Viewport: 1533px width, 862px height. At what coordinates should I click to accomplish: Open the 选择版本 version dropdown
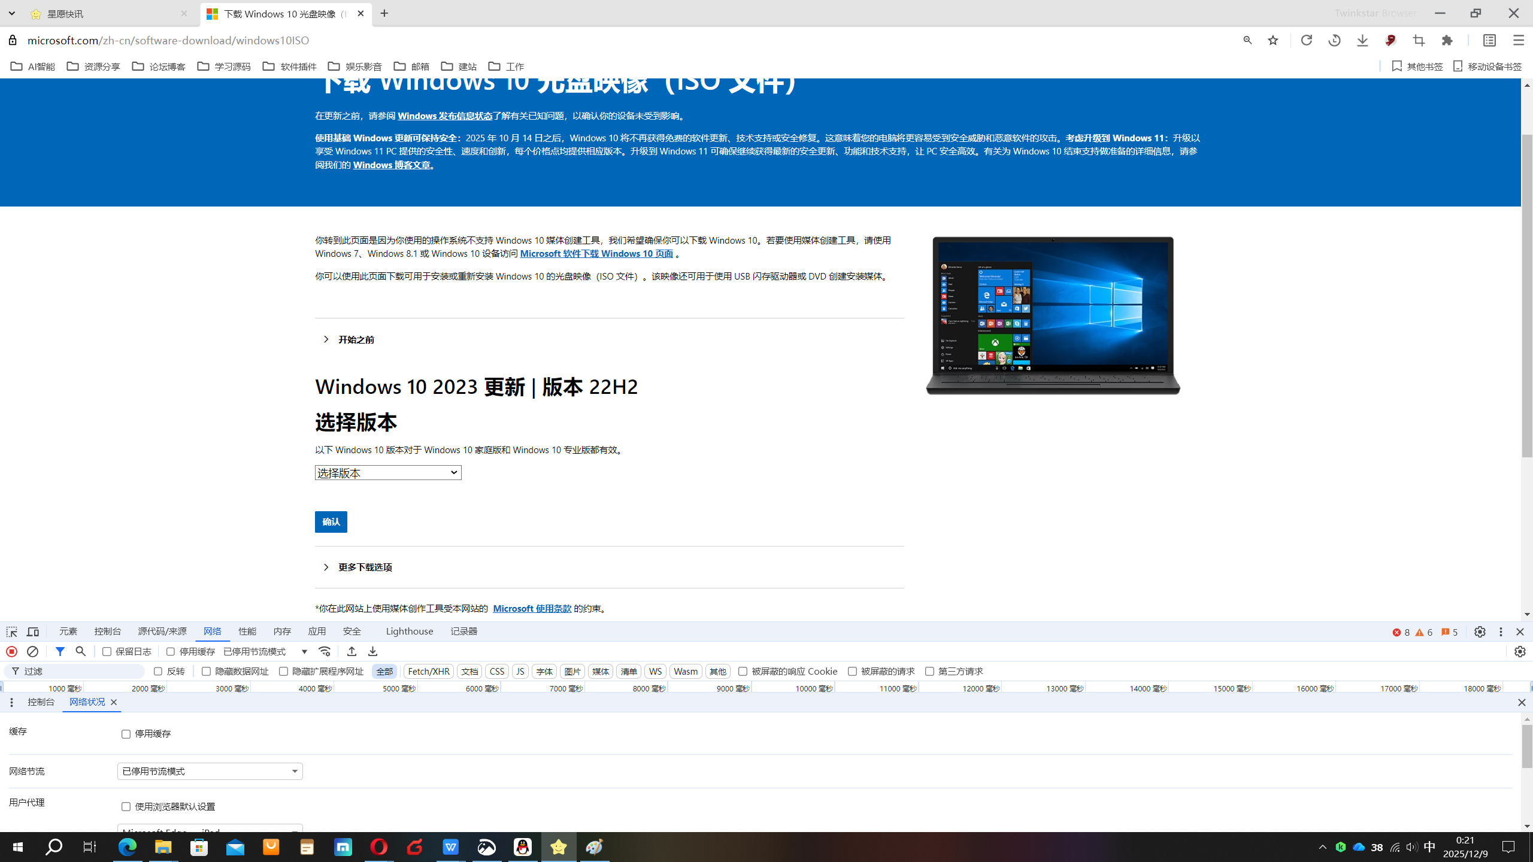click(387, 472)
